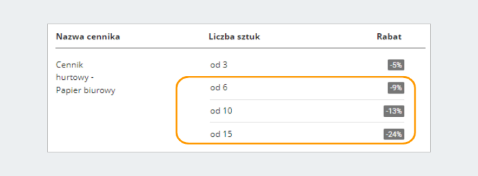Click the "Rabat" column header

[389, 37]
